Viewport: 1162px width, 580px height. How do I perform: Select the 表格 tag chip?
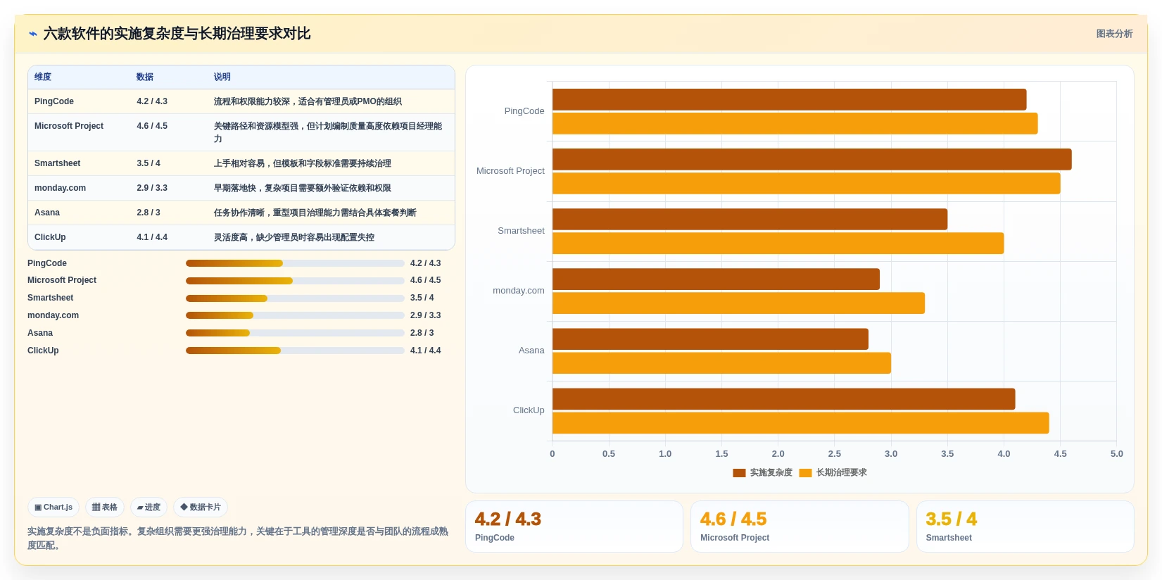coord(105,507)
